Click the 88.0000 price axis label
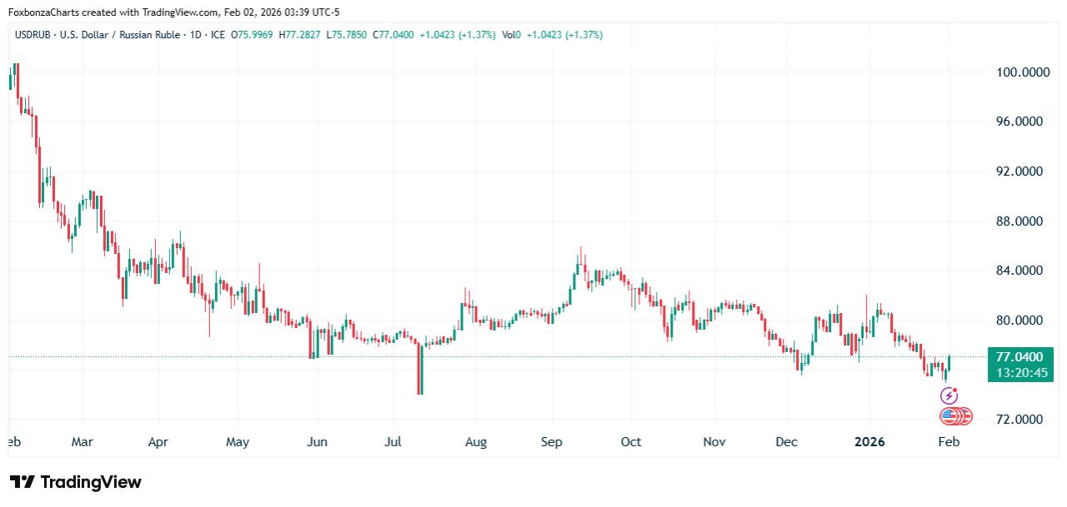This screenshot has width=1067, height=507. pyautogui.click(x=1022, y=221)
